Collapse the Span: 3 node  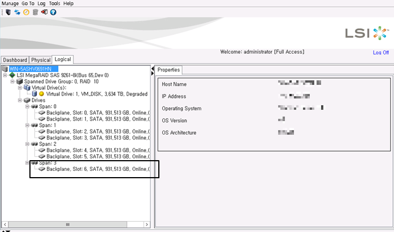point(27,163)
